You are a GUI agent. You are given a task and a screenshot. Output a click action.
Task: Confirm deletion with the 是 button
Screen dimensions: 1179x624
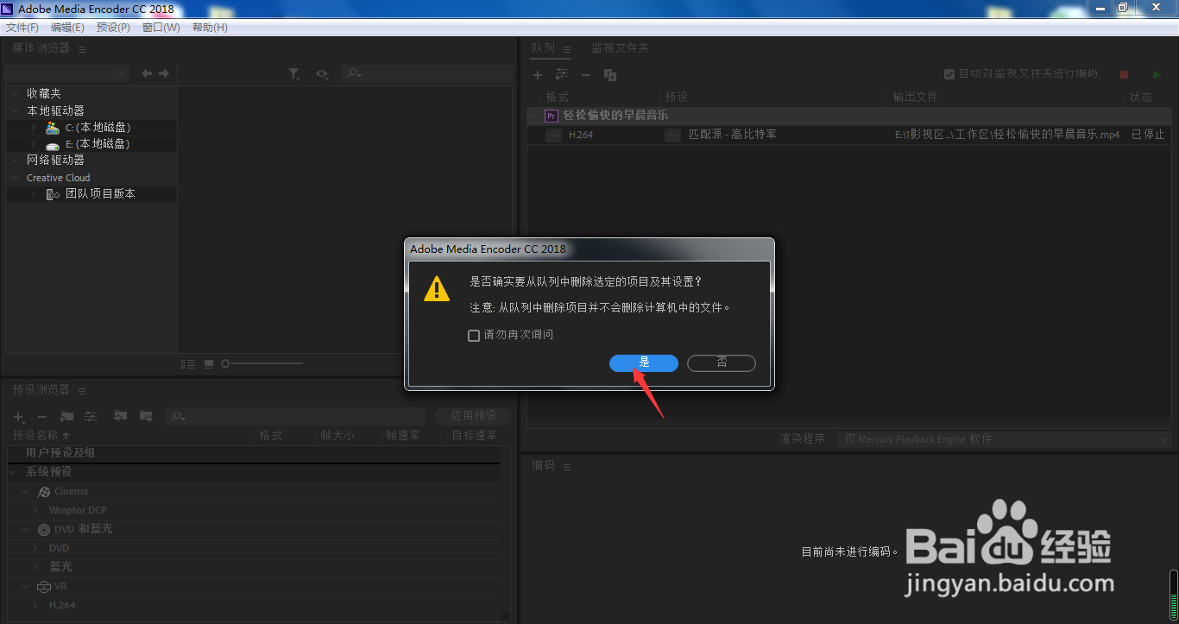(x=644, y=363)
